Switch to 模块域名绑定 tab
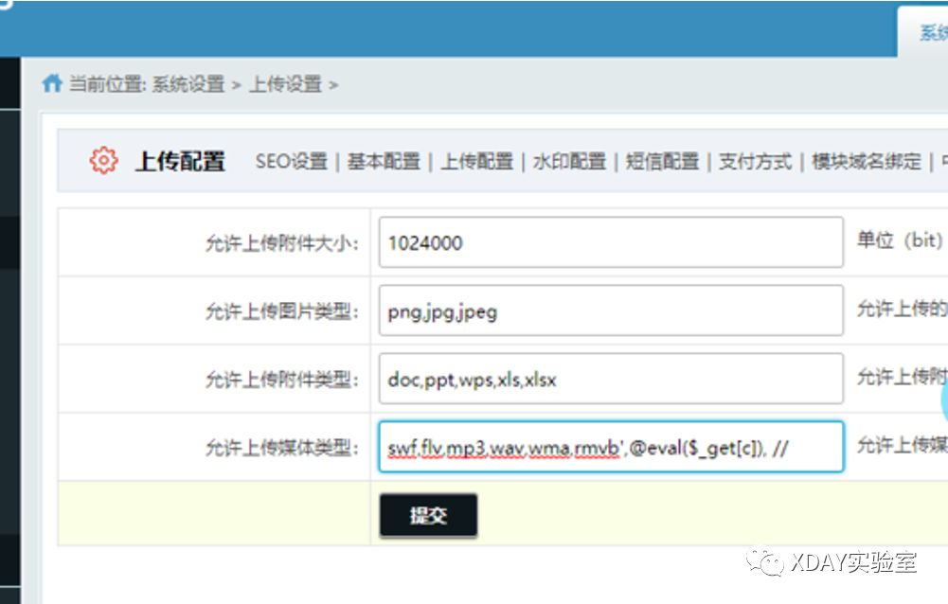The image size is (948, 604). coord(867,162)
